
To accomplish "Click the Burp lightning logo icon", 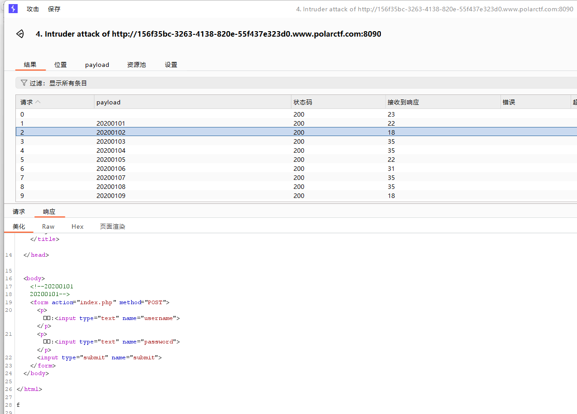I will [x=13, y=9].
